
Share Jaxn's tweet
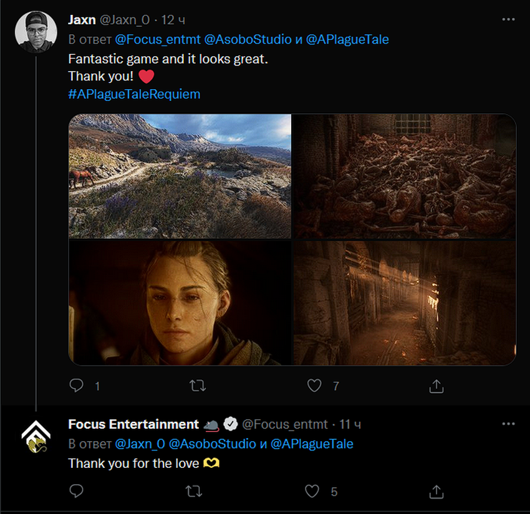click(x=436, y=386)
